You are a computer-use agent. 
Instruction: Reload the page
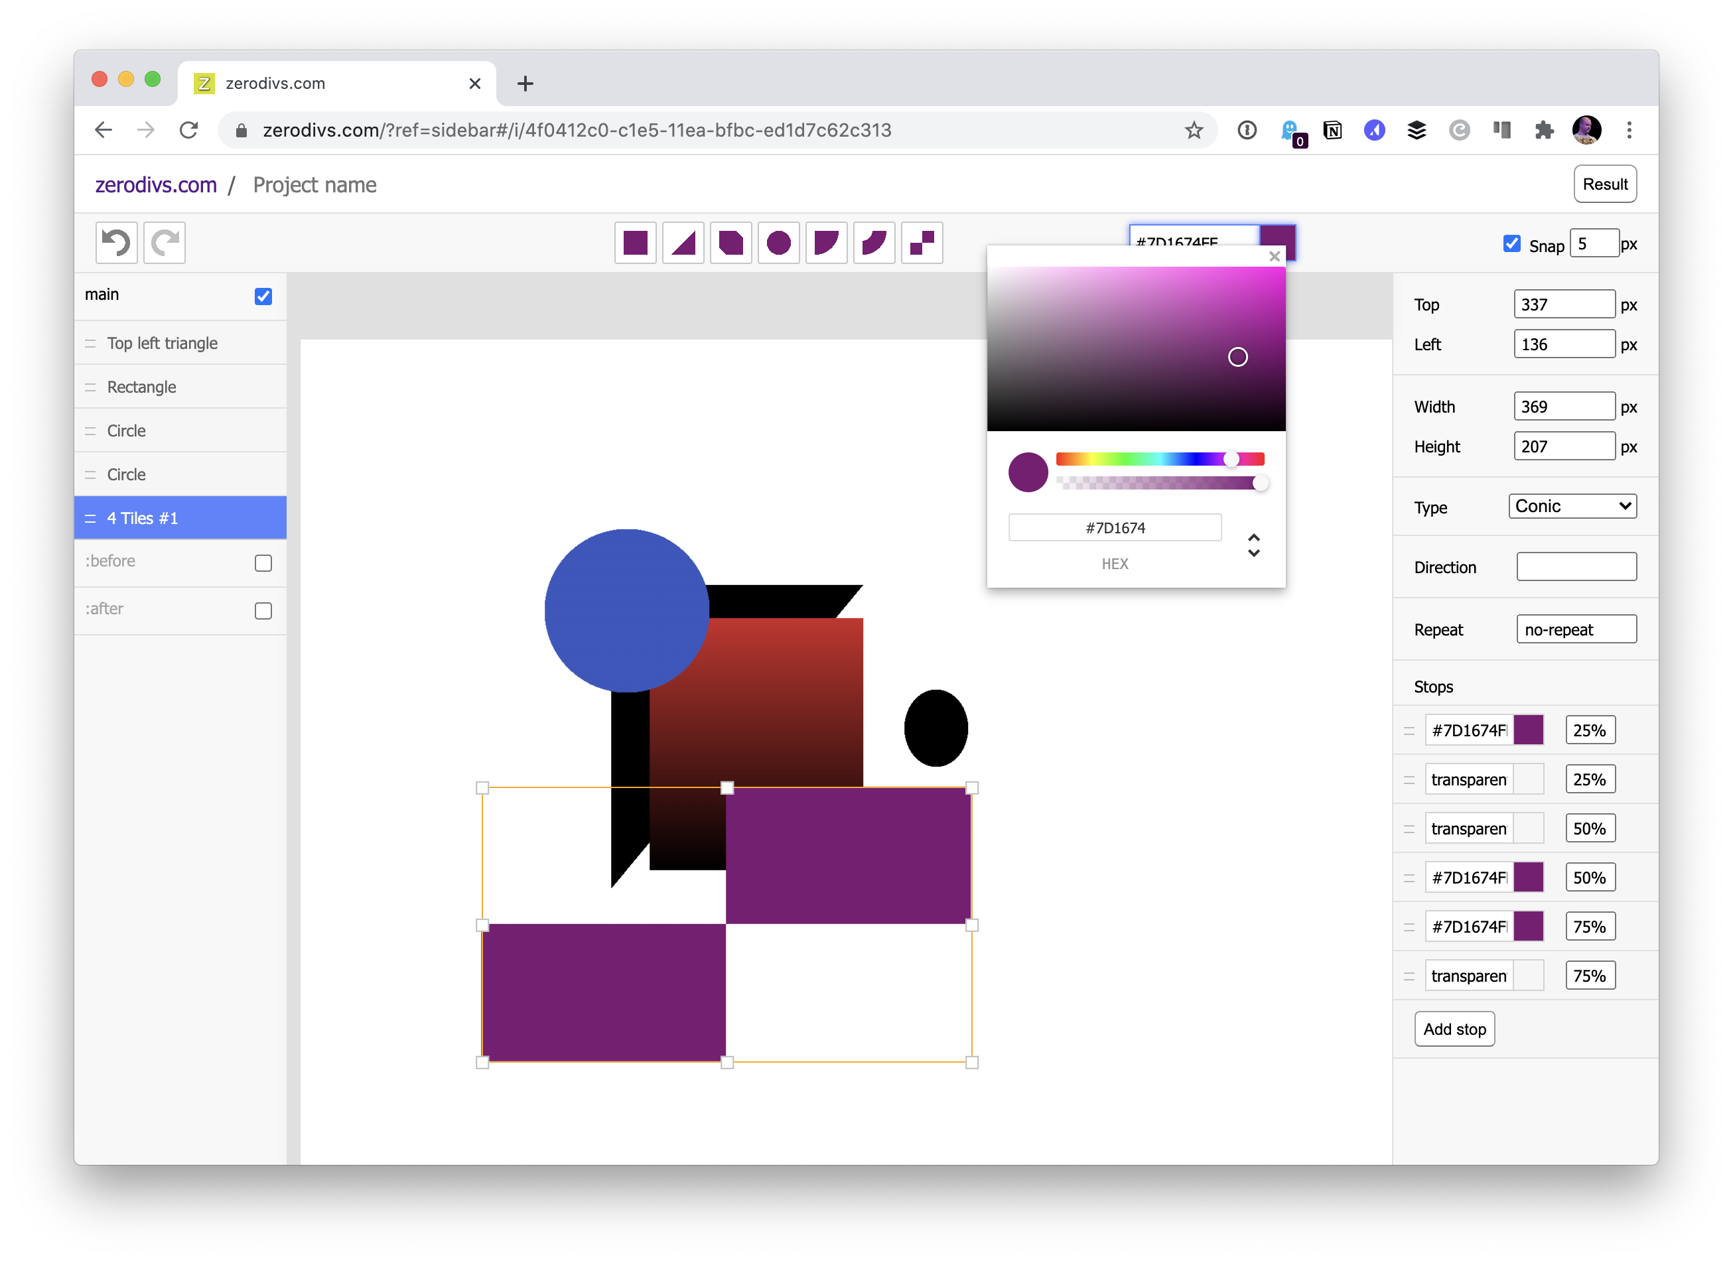(x=189, y=130)
